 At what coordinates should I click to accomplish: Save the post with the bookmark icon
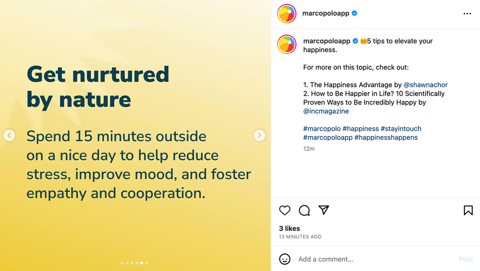(x=468, y=210)
